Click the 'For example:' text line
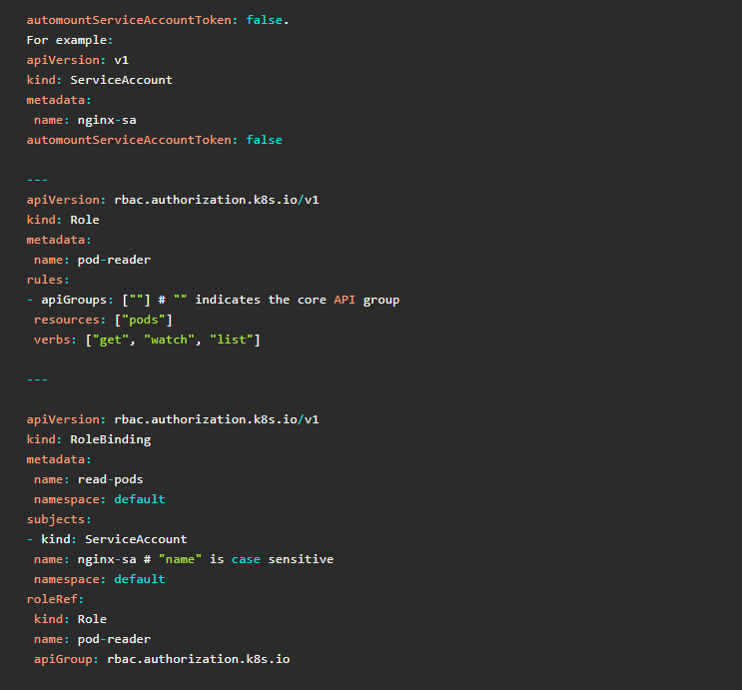 pyautogui.click(x=70, y=40)
